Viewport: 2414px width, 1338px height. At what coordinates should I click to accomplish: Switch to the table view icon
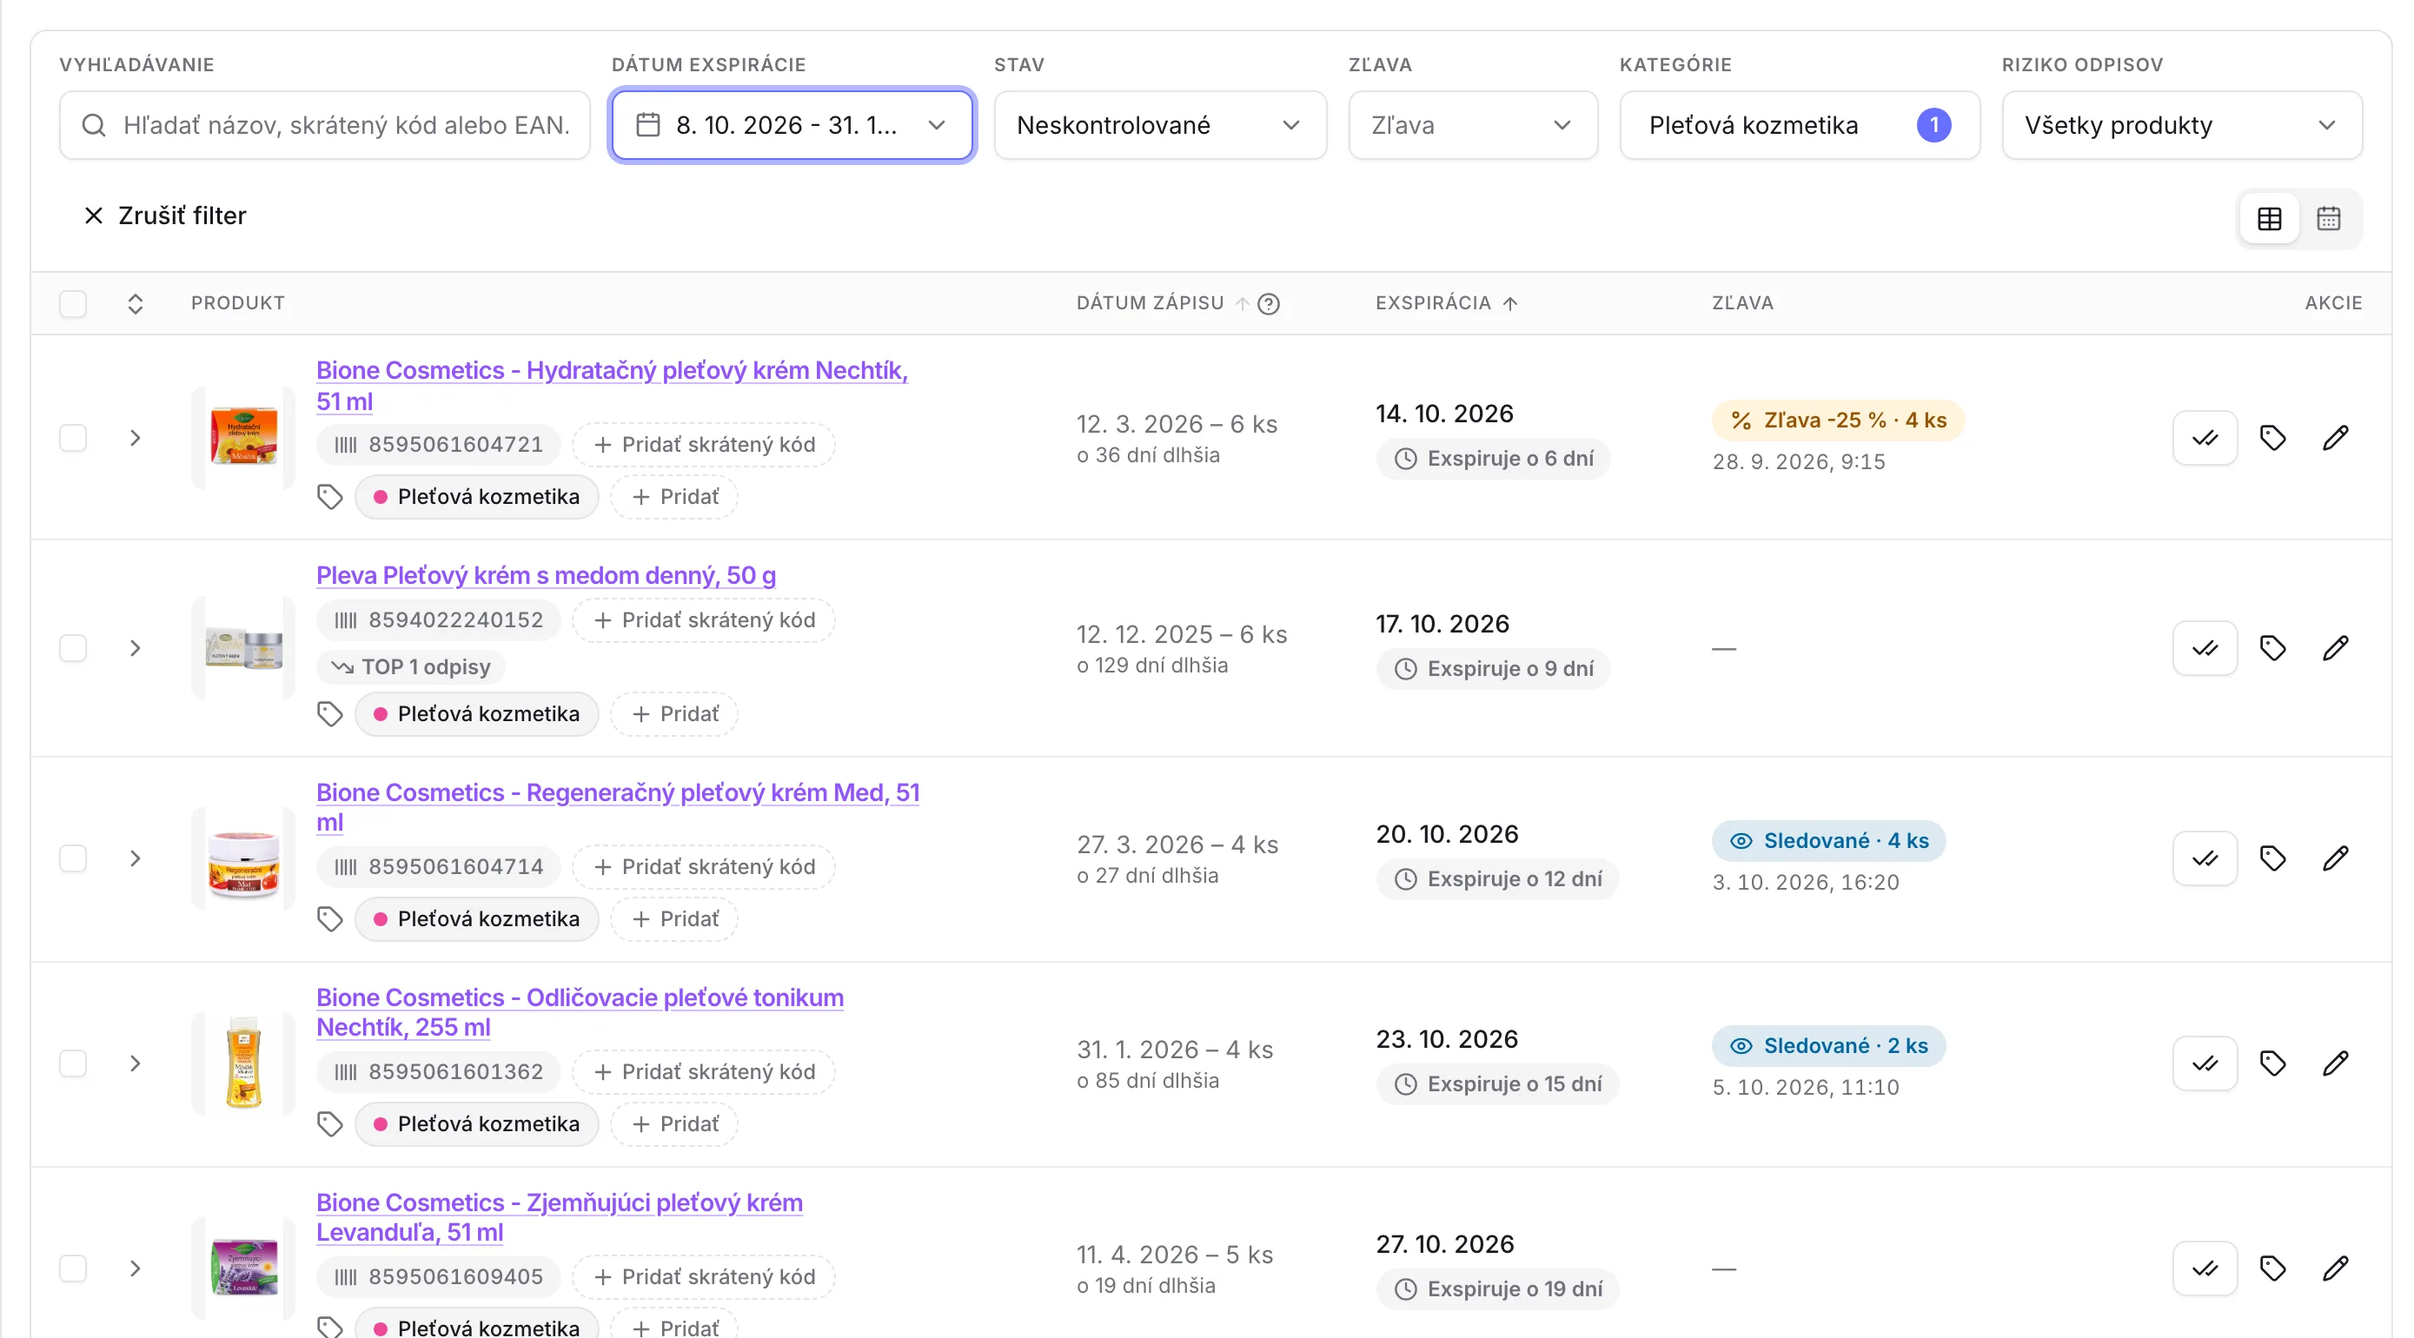(x=2269, y=218)
